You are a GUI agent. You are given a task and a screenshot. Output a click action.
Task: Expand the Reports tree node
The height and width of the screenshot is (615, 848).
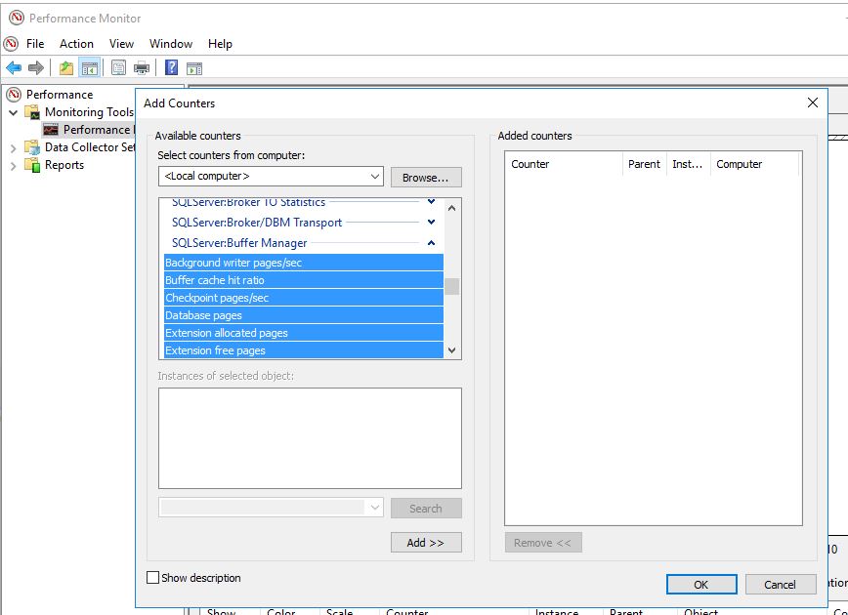click(x=14, y=166)
